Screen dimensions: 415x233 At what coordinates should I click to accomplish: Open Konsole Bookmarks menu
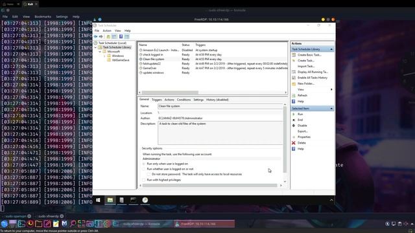point(43,17)
